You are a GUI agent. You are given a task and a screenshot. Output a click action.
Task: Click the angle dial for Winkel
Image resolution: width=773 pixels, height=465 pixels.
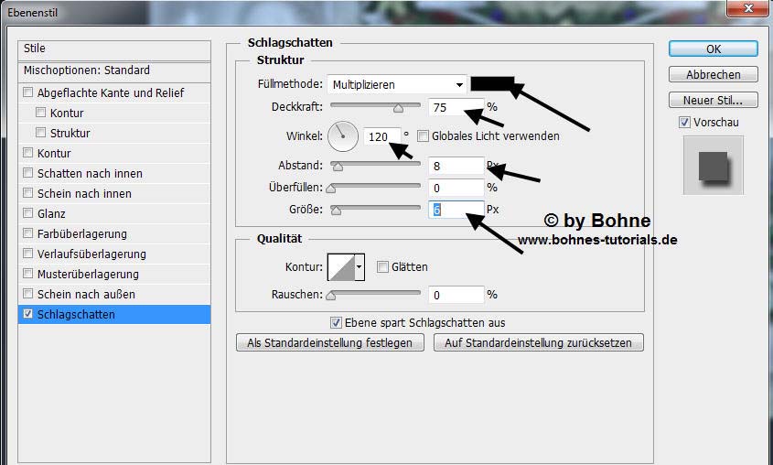point(342,136)
